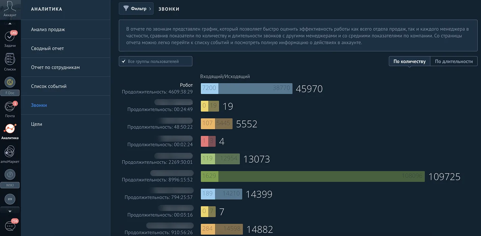Click the duration text 2269:30:01

click(x=180, y=162)
